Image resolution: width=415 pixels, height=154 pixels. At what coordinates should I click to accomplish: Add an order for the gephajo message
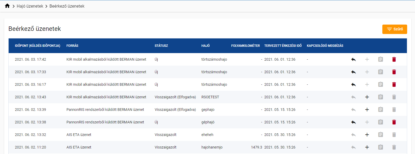(367, 110)
